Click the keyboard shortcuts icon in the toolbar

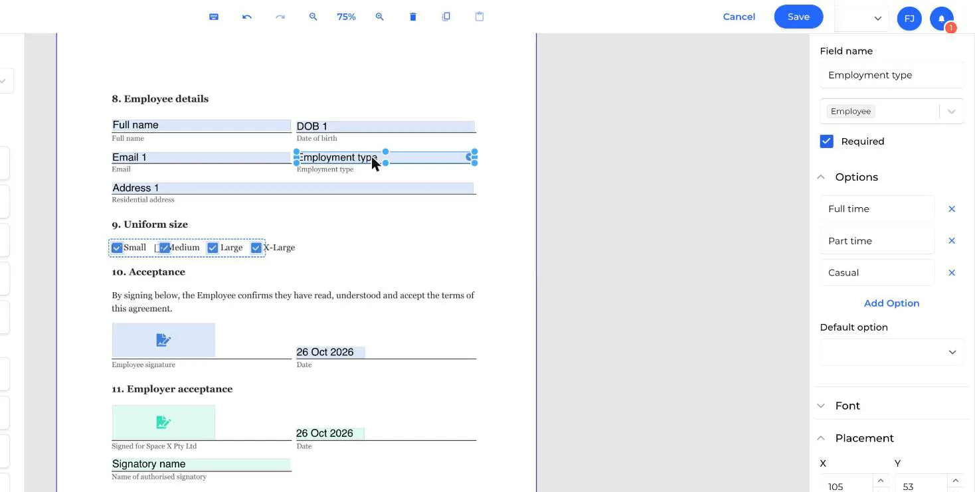[214, 17]
